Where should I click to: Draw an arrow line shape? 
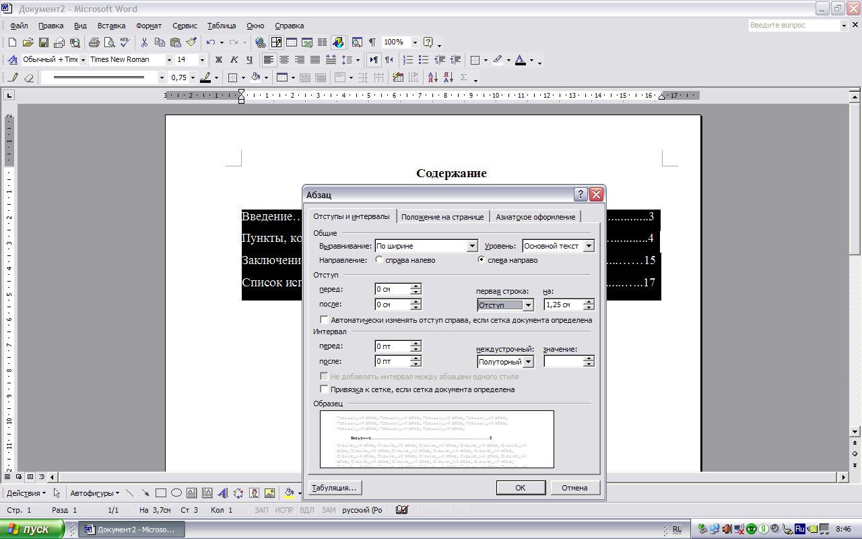tap(145, 493)
